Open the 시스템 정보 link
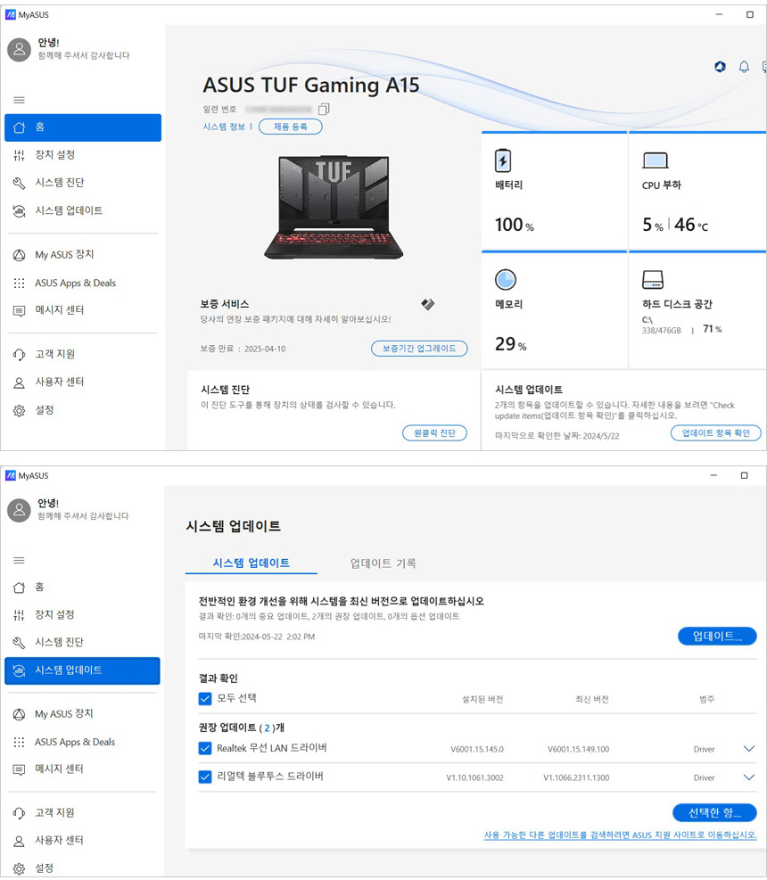Viewport: 767px width, 880px height. [224, 127]
